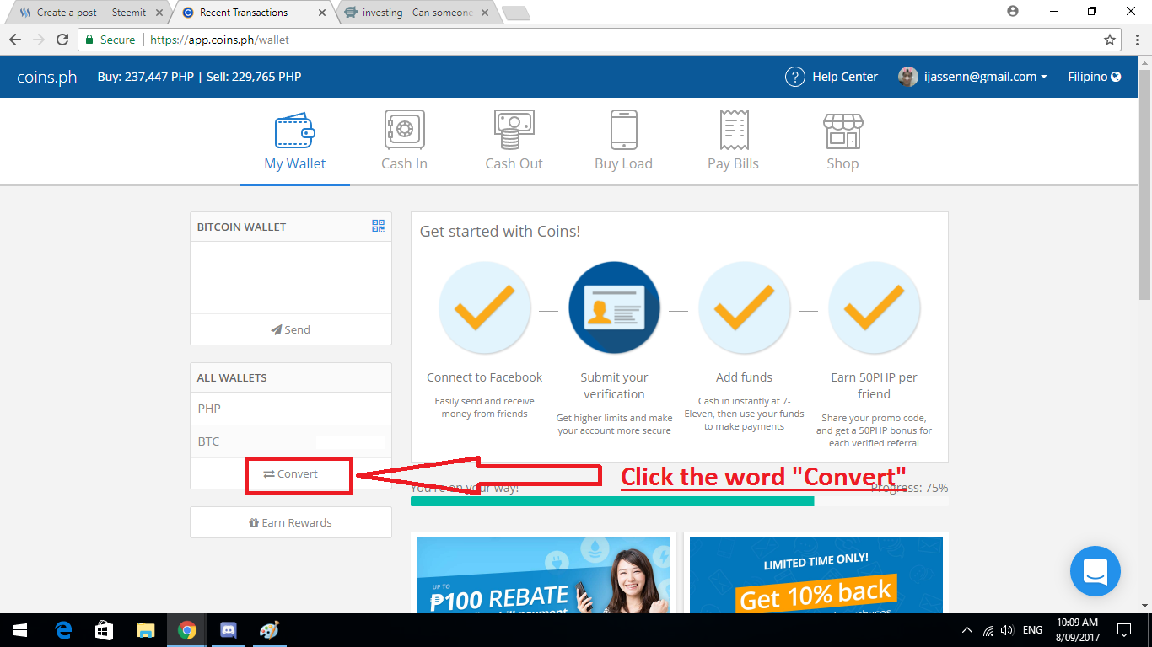The image size is (1152, 647).
Task: Reload the page
Action: (62, 40)
